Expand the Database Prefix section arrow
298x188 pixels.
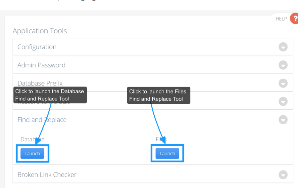pyautogui.click(x=283, y=83)
